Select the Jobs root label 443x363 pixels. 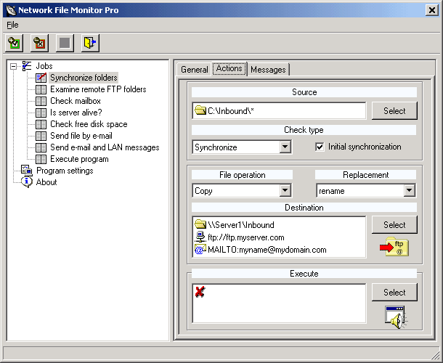pyautogui.click(x=44, y=66)
